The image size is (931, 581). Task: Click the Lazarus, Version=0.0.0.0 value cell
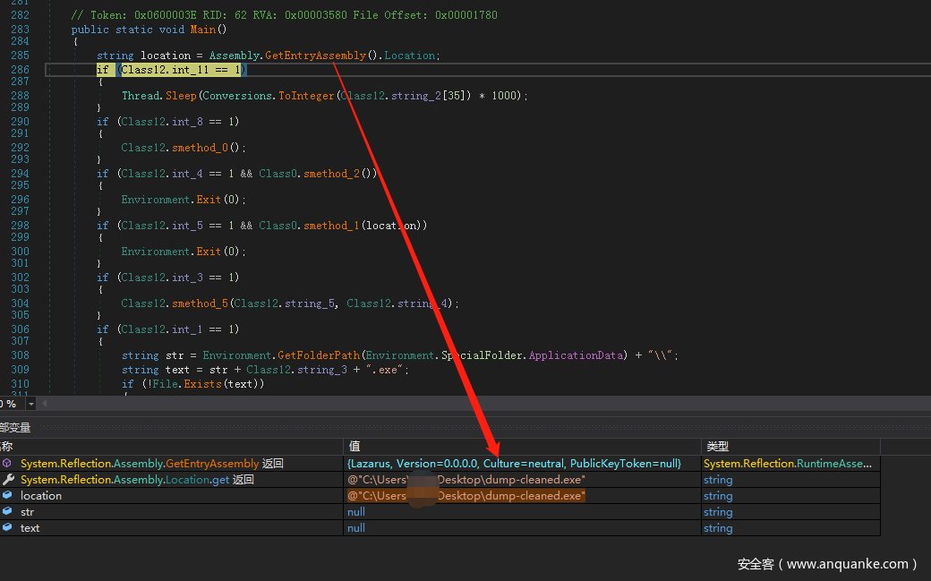coord(514,464)
